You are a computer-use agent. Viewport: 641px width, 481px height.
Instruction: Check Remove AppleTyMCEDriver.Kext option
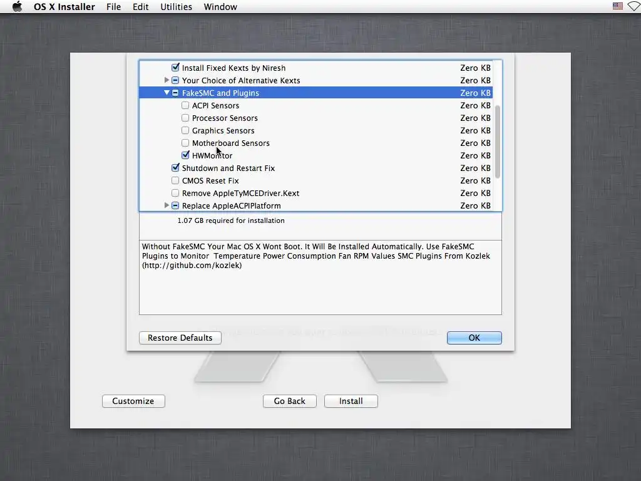click(x=175, y=193)
